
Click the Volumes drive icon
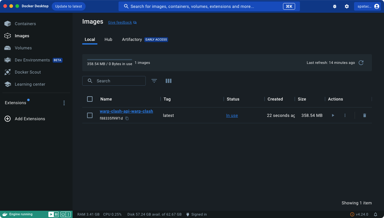(x=8, y=48)
